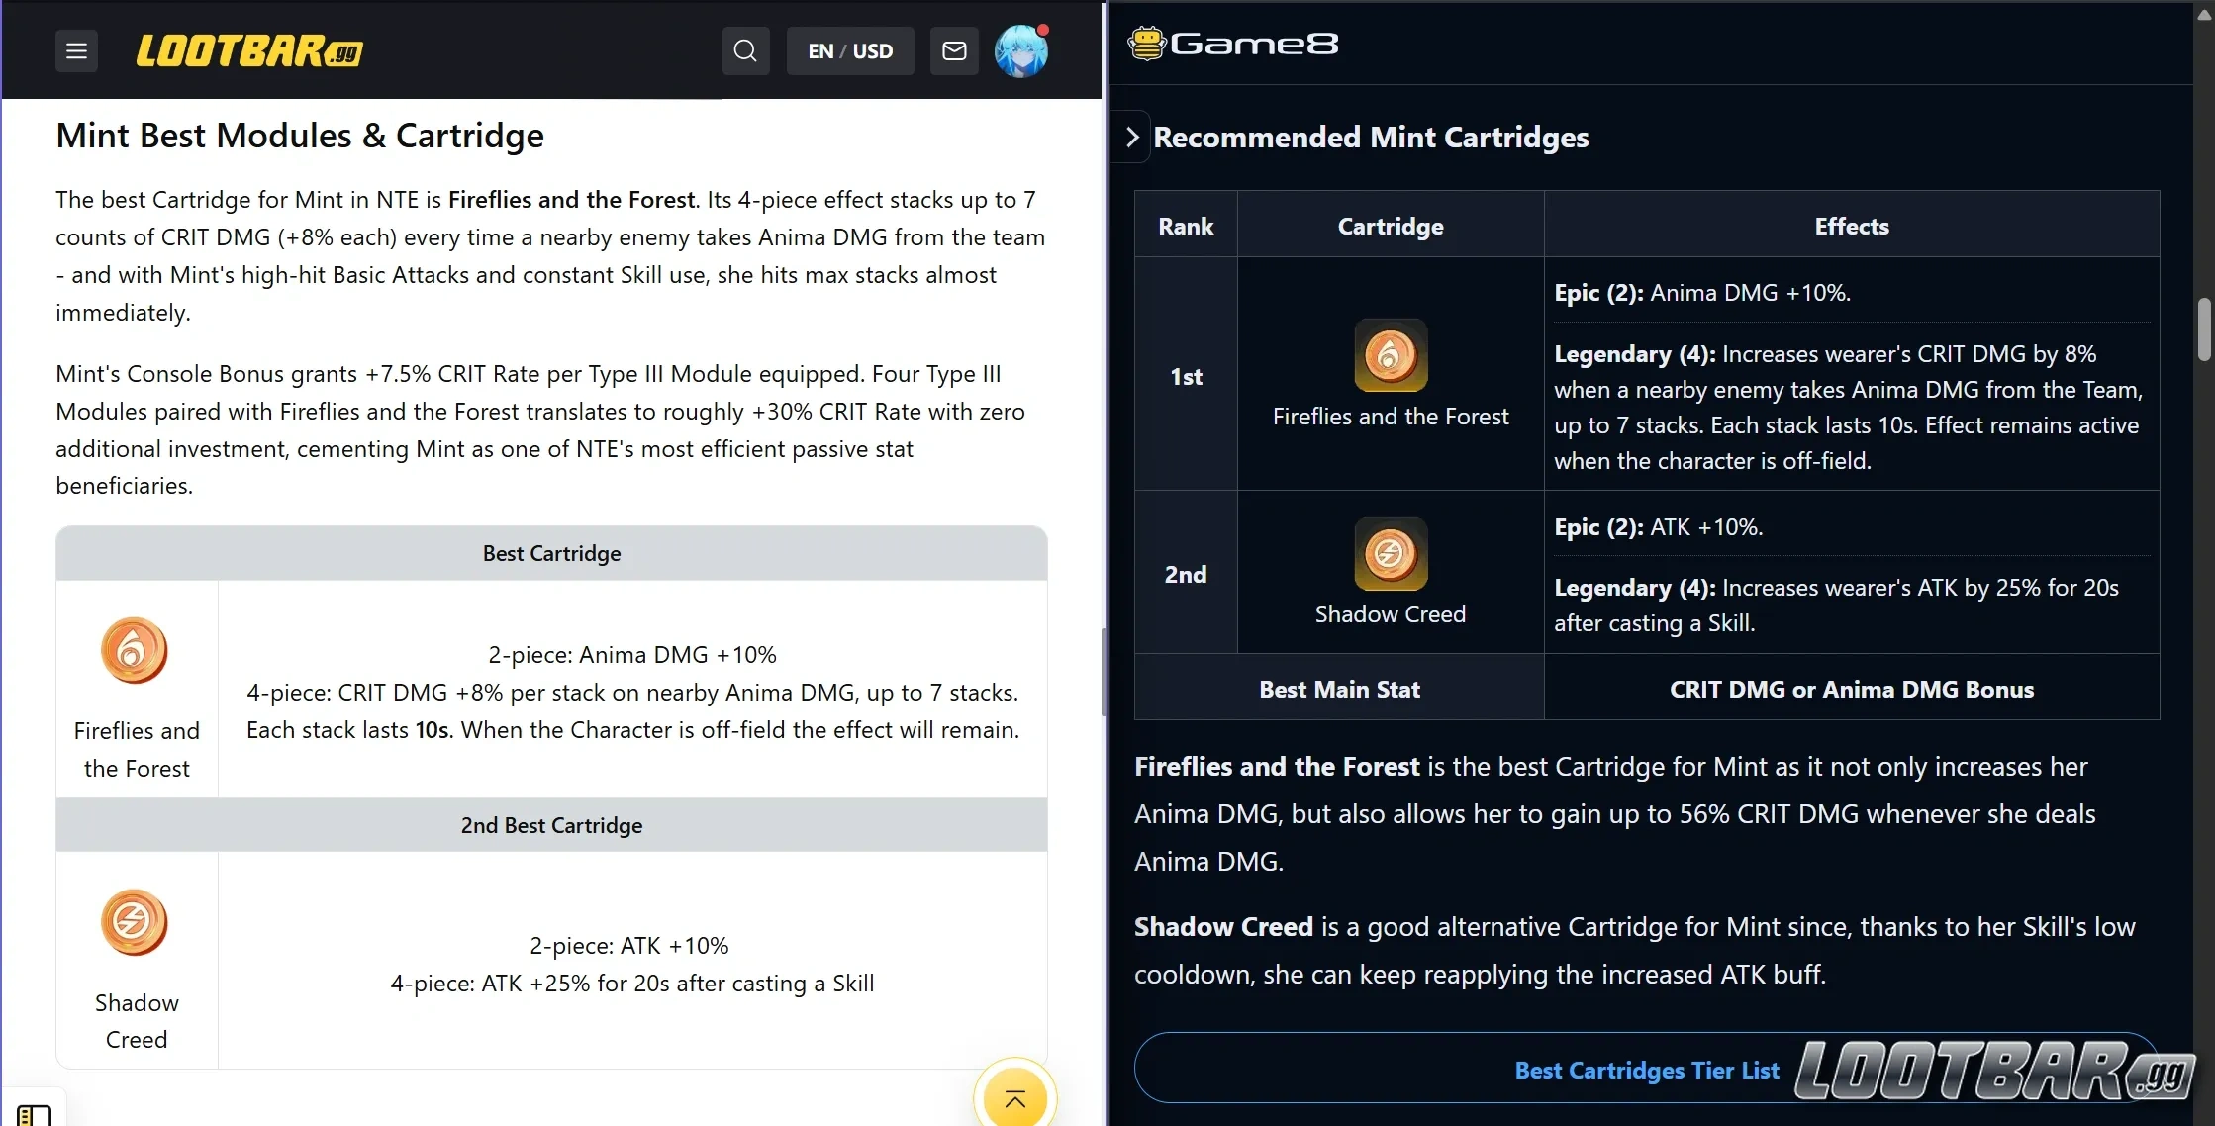Click the Epic (2): ATK +10% effect text
2215x1126 pixels.
1658,527
